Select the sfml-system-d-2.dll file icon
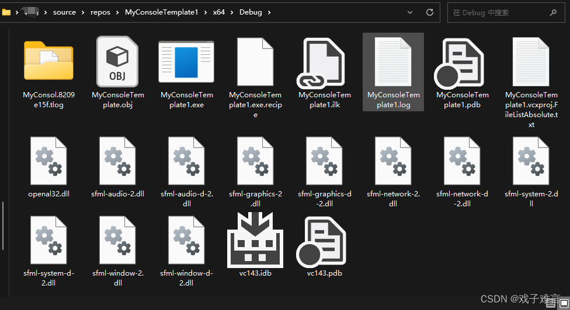Viewport: 570px width, 310px height. click(x=48, y=240)
